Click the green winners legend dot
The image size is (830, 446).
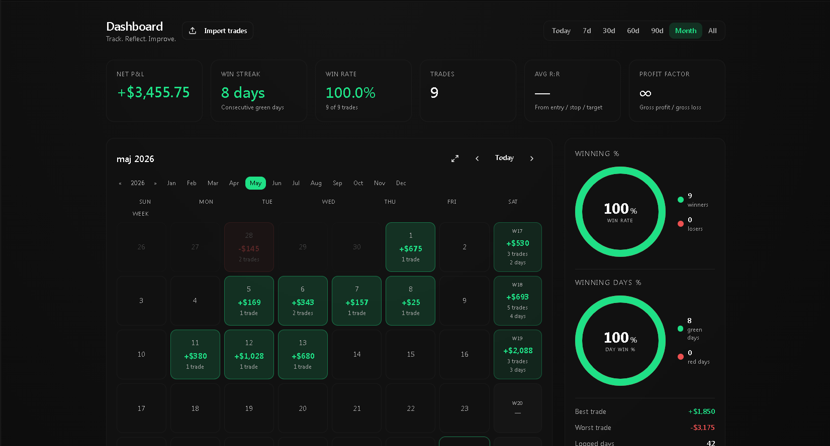[x=681, y=200]
